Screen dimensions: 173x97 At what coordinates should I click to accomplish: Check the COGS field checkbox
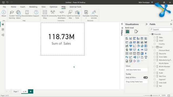[155, 41]
